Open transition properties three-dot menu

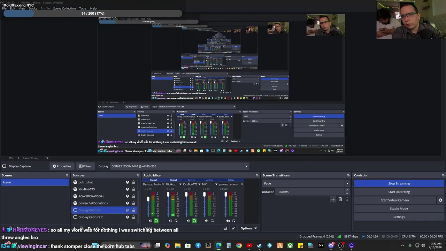coord(347,199)
